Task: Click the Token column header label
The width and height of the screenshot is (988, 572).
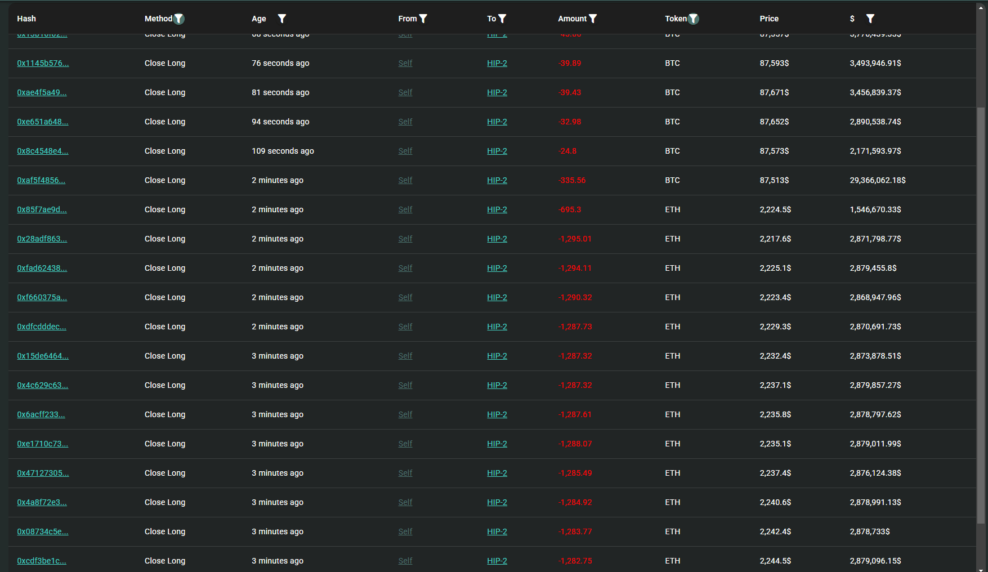Action: pyautogui.click(x=676, y=19)
